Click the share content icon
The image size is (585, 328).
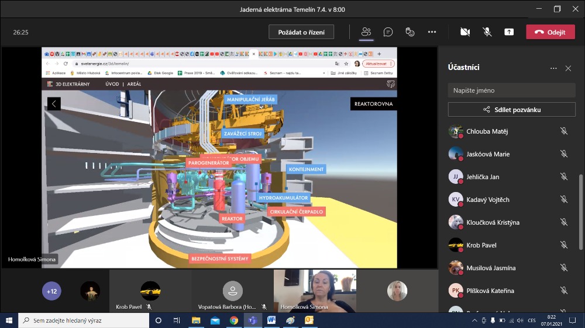coord(509,32)
